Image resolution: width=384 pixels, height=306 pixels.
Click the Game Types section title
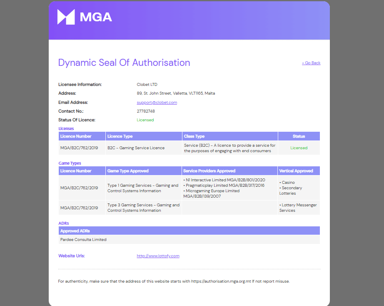tap(70, 163)
